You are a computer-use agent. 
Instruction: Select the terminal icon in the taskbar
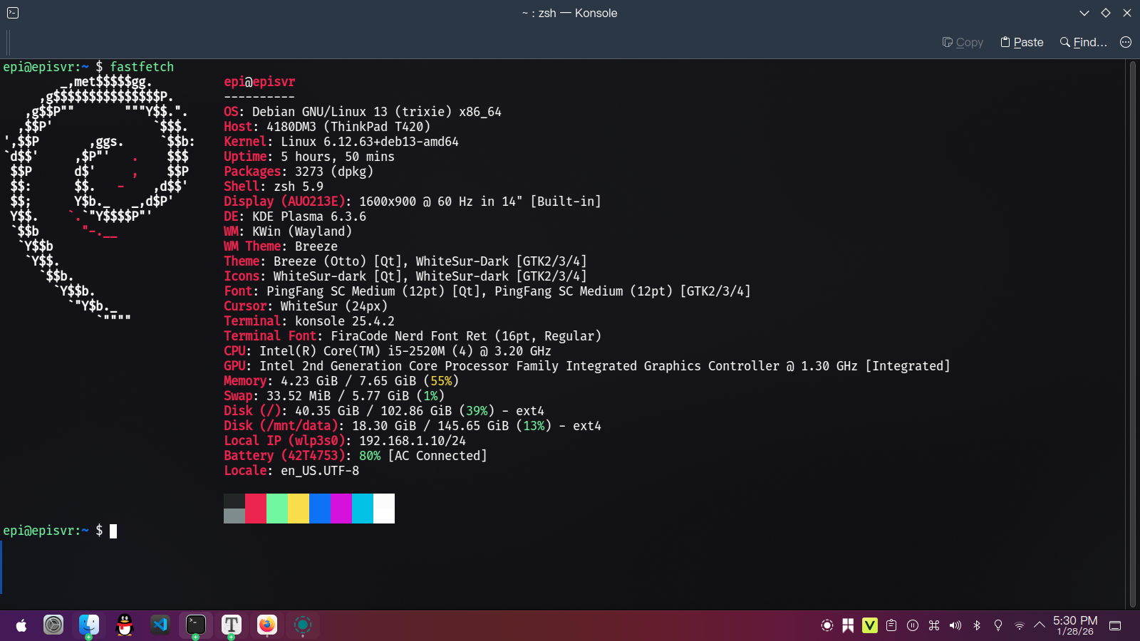pos(196,625)
